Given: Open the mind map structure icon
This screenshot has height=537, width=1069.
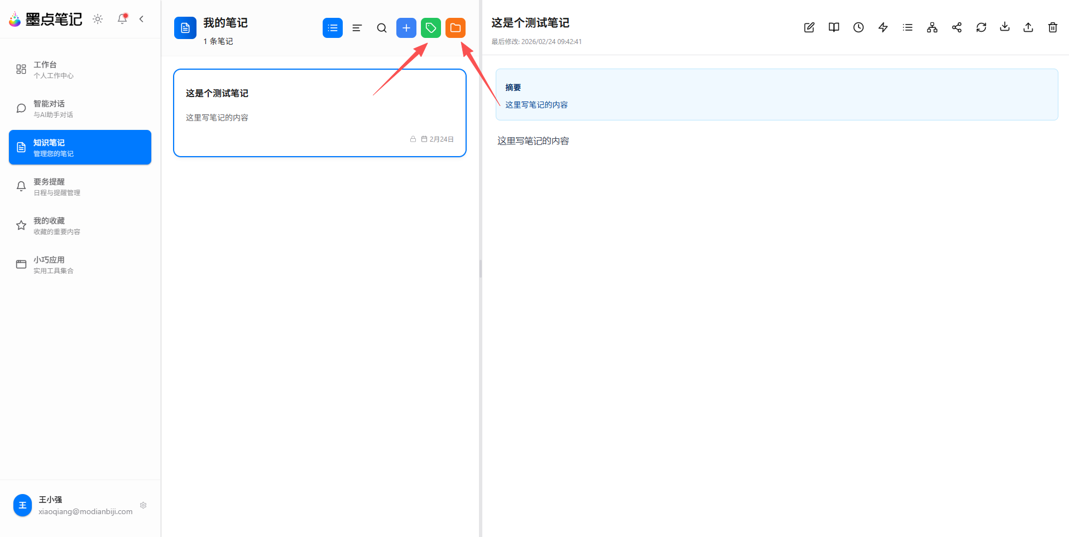Looking at the screenshot, I should pyautogui.click(x=932, y=27).
